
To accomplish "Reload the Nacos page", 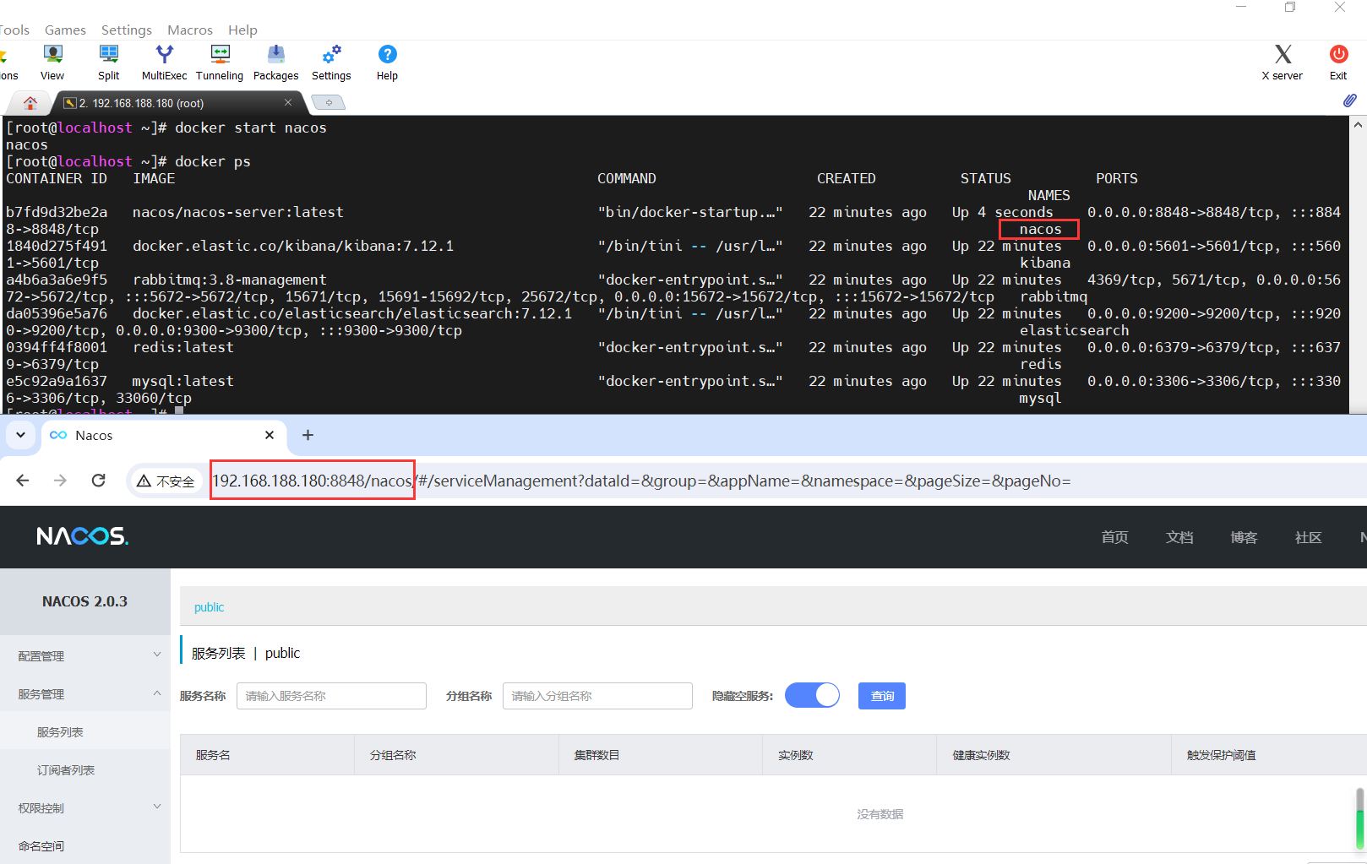I will pos(99,481).
